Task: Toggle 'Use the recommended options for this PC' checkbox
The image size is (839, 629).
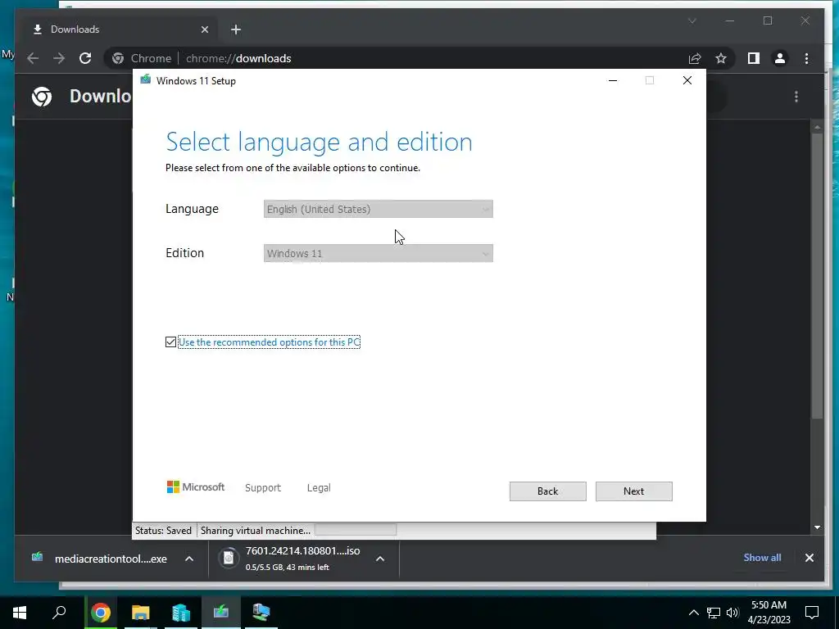Action: coord(170,342)
